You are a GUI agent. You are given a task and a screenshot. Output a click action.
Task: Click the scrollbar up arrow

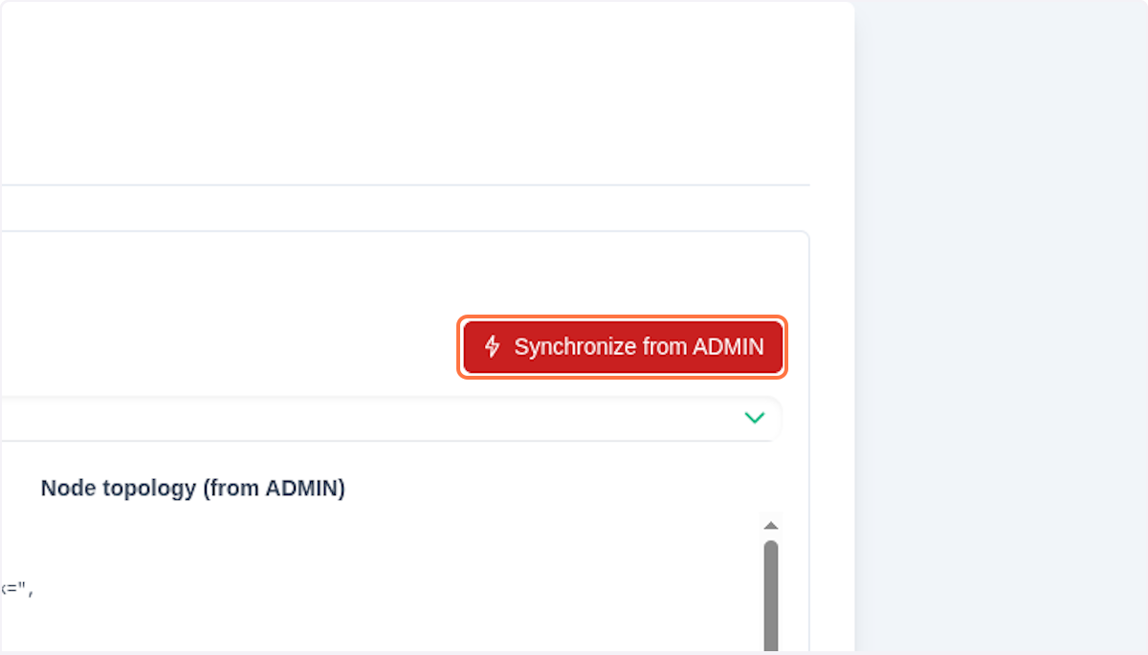771,526
